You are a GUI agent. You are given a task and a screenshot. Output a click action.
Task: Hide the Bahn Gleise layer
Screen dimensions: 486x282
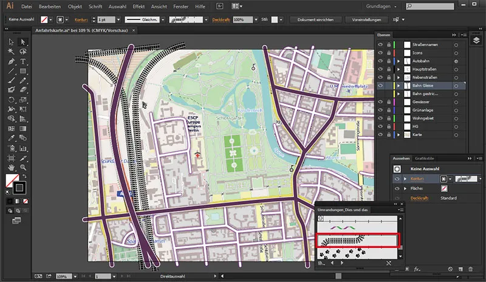point(380,86)
